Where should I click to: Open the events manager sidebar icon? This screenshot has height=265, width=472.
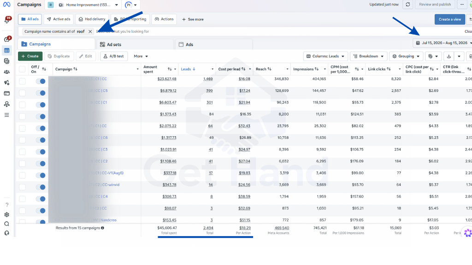(6, 104)
